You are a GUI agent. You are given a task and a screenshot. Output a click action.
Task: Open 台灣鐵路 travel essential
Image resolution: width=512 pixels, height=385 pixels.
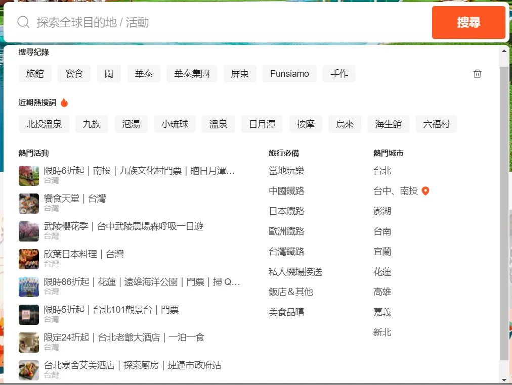point(286,252)
